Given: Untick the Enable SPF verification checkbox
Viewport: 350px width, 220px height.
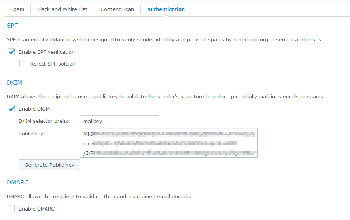Looking at the screenshot, I should [x=11, y=52].
